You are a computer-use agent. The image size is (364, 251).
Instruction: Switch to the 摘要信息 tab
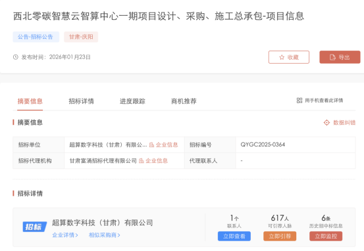tap(30, 101)
